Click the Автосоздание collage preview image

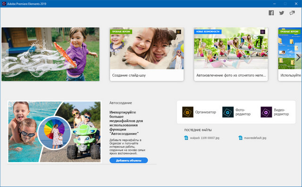pyautogui.click(x=54, y=132)
